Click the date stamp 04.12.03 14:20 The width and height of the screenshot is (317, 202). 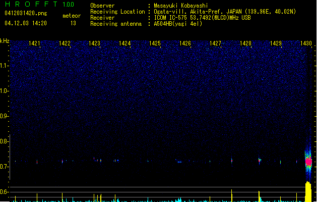(26, 23)
